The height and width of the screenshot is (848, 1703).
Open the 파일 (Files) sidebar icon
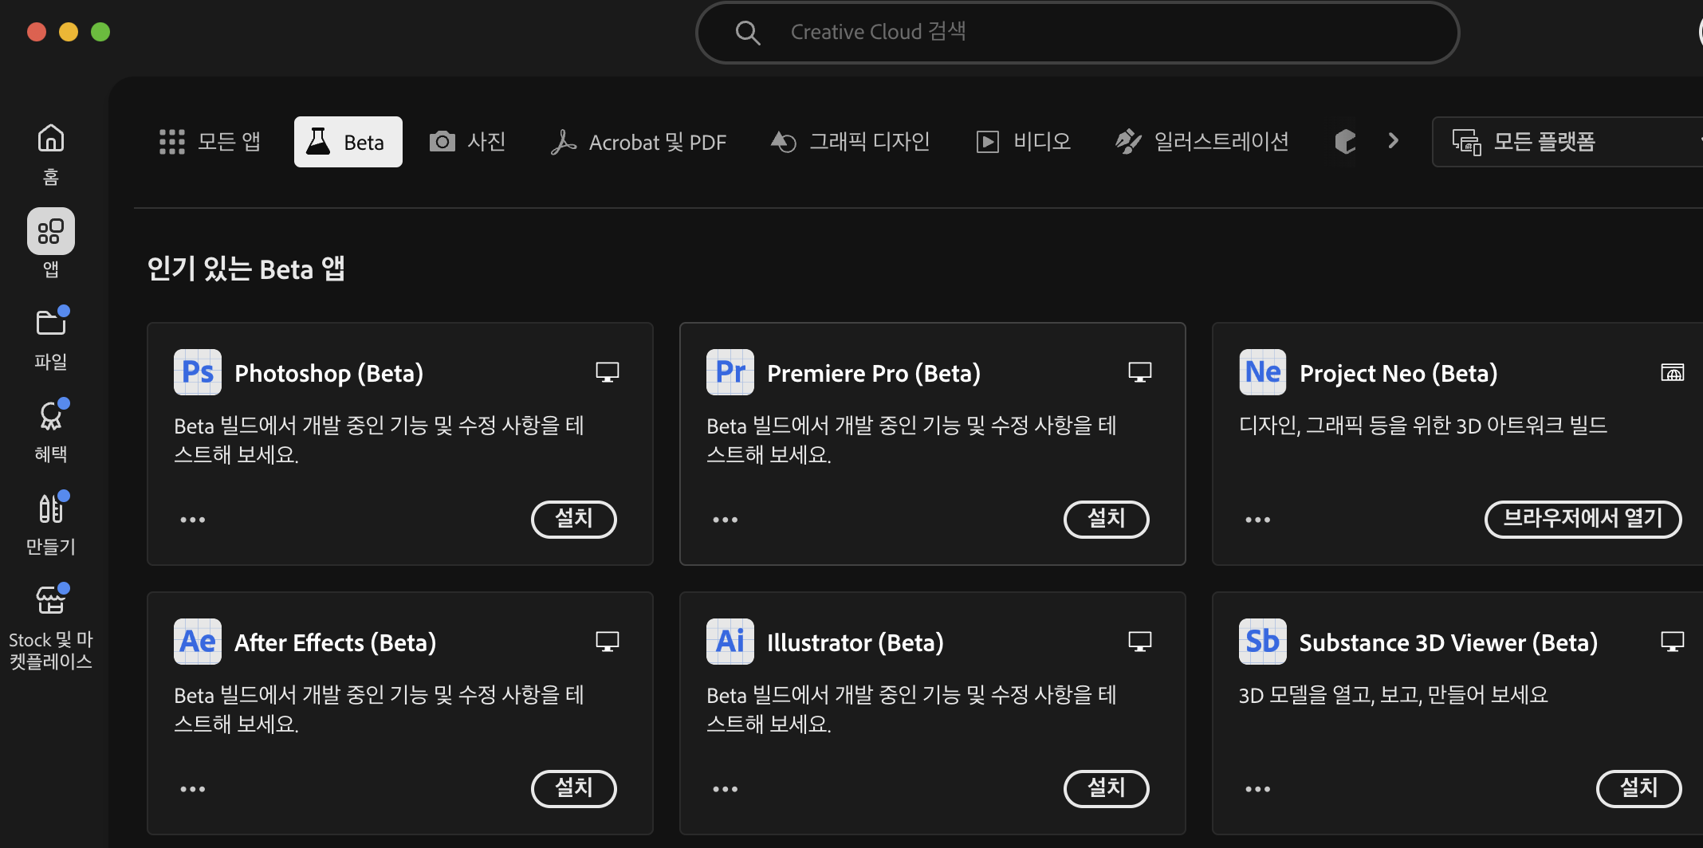tap(51, 323)
